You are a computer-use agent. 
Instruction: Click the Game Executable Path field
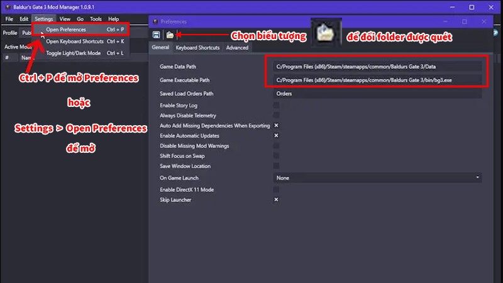coord(377,80)
